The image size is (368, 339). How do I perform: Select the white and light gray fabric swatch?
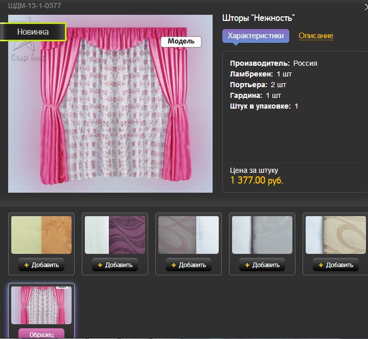click(263, 235)
